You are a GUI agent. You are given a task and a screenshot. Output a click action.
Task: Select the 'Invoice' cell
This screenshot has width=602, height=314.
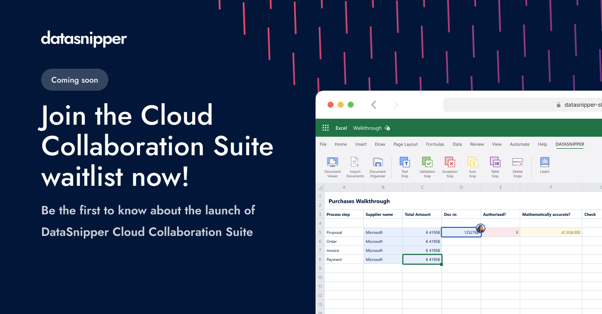(x=344, y=250)
